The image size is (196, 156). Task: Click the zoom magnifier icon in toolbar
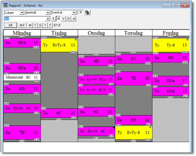click(x=87, y=13)
